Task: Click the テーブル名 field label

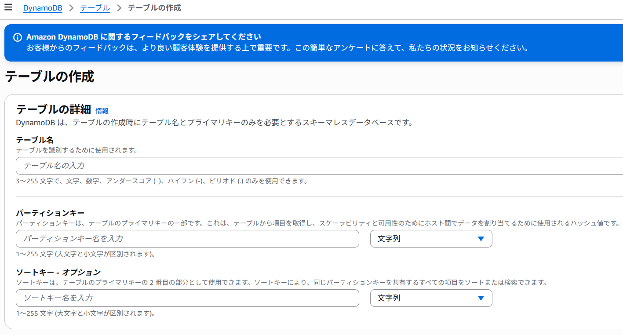Action: click(35, 140)
